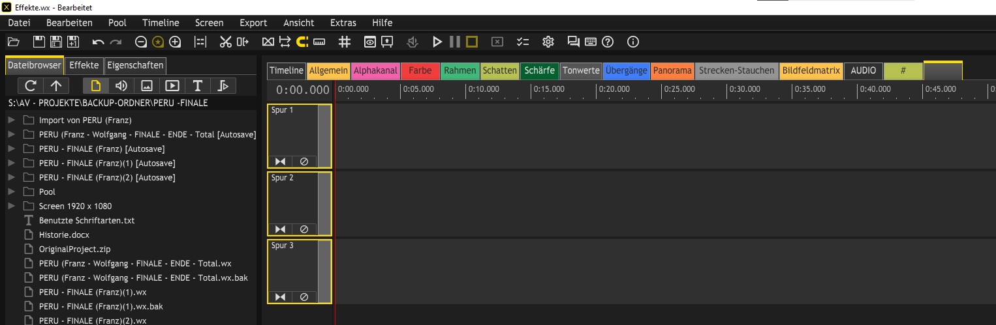Viewport: 996px width, 325px height.
Task: Switch to the Effekte panel tab
Action: click(x=84, y=65)
